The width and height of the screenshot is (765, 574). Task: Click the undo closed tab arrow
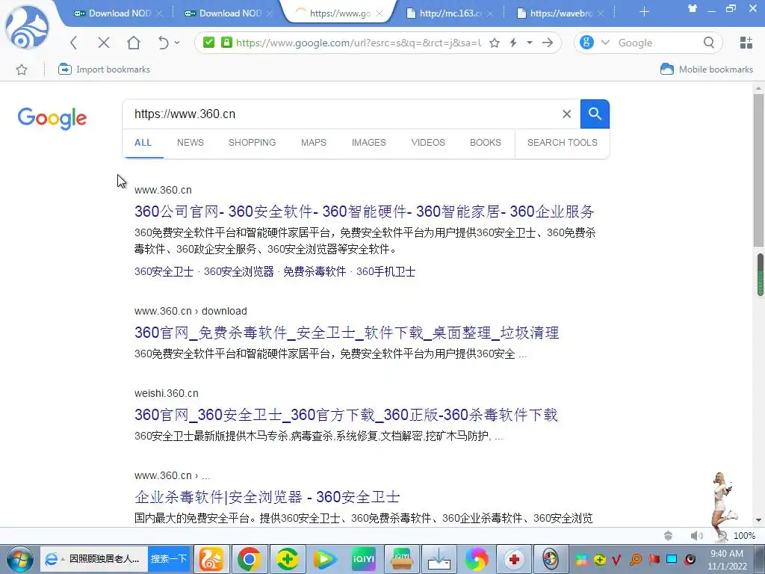click(x=163, y=43)
